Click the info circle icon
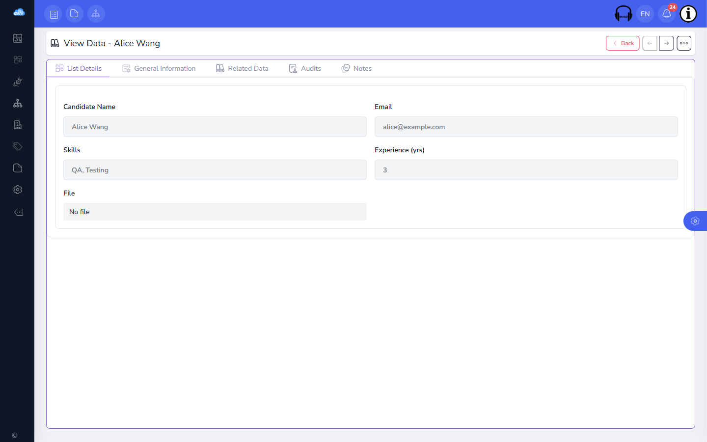707x442 pixels. (x=688, y=14)
